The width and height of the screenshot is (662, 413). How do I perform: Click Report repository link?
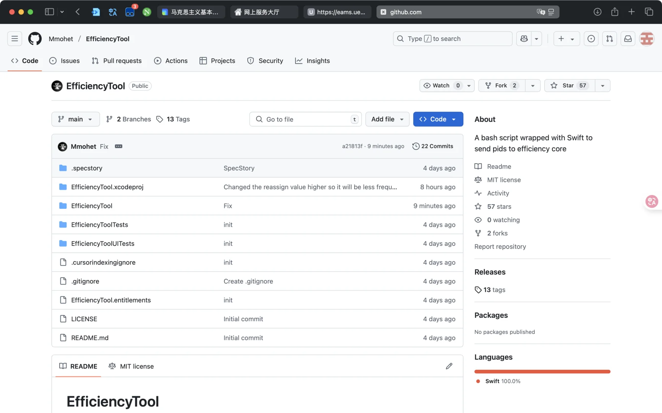click(x=500, y=247)
